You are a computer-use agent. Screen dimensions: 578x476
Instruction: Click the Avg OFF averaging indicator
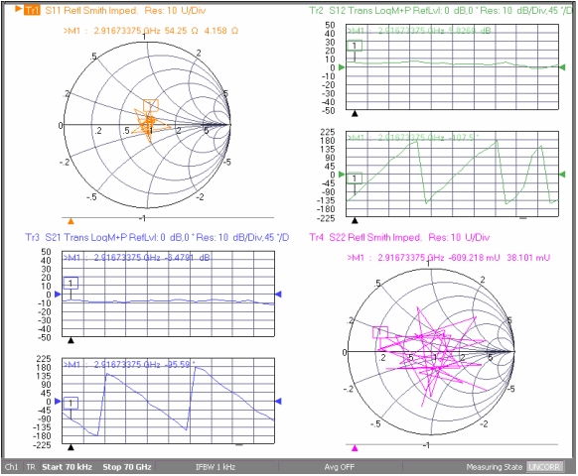[x=340, y=467]
